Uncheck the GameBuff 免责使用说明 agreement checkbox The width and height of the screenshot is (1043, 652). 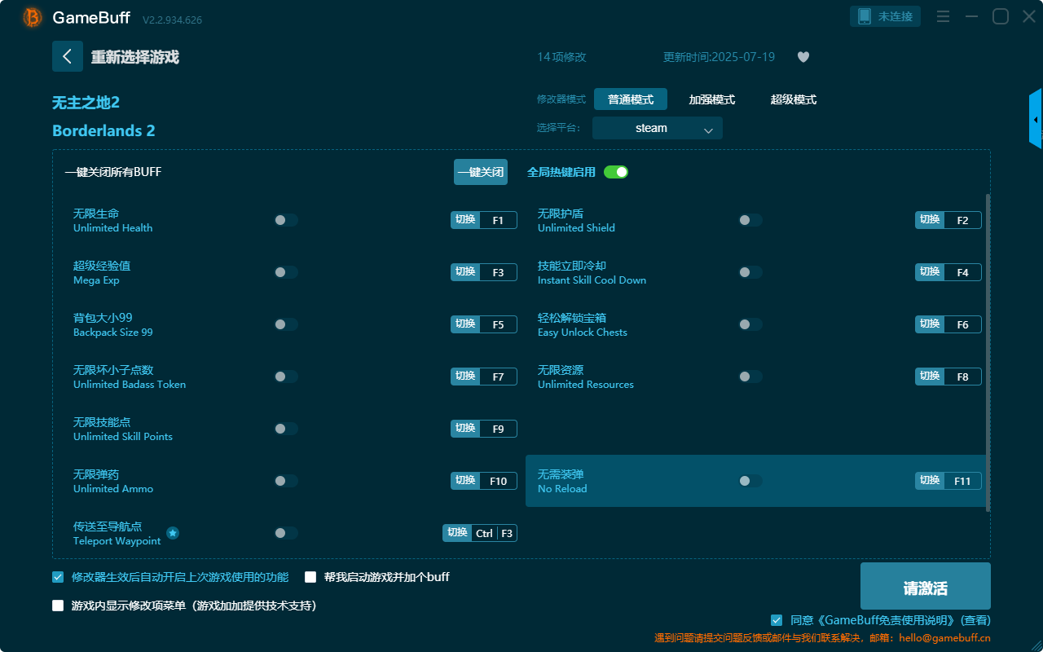point(776,619)
